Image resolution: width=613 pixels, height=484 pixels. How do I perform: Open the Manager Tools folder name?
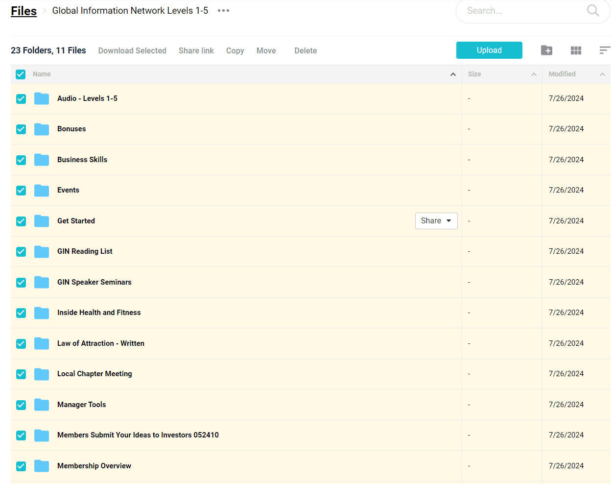[82, 405]
